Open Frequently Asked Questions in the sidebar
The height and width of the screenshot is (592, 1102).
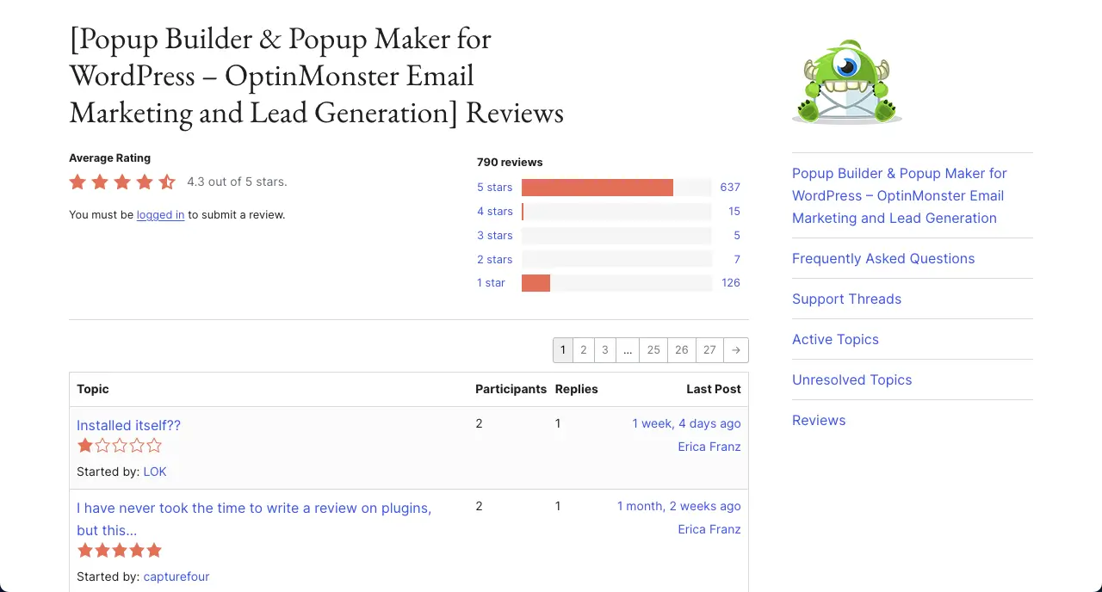[883, 258]
